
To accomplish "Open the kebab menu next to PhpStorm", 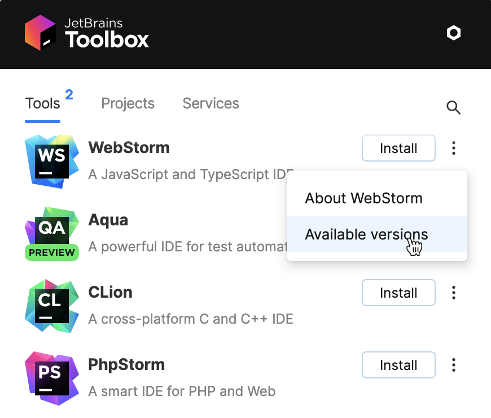I will click(453, 365).
